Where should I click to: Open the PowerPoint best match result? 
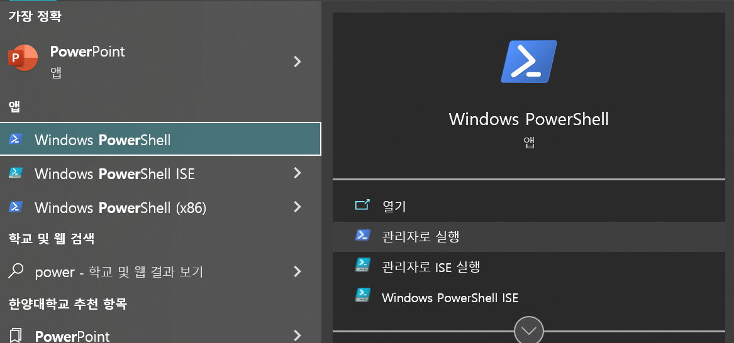tap(160, 61)
